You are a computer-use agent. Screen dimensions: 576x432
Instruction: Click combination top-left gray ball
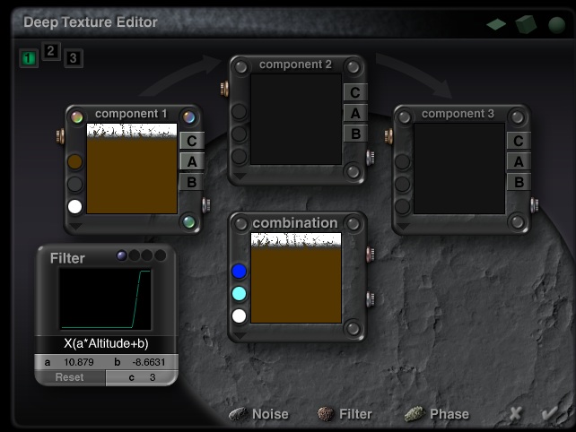(241, 224)
